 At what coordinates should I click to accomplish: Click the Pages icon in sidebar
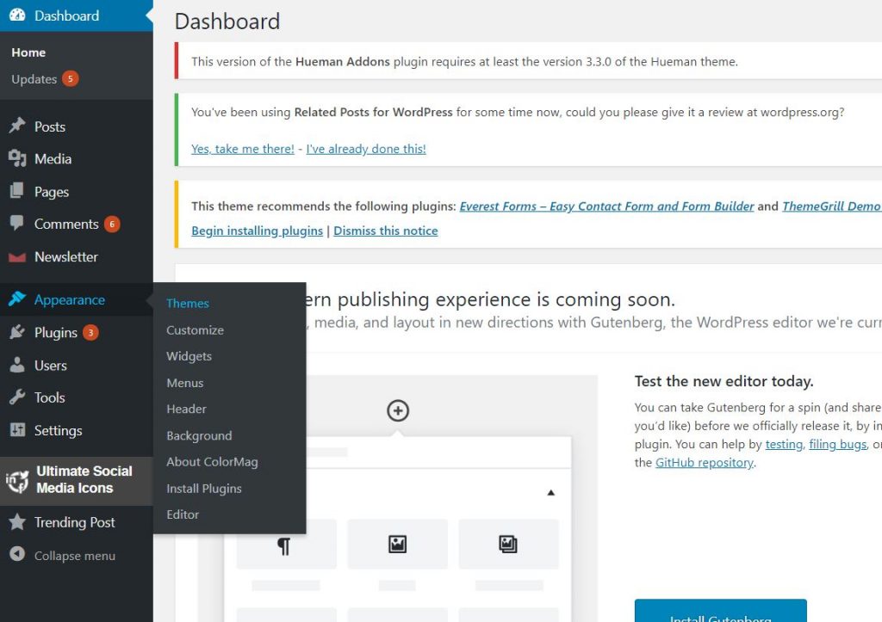click(x=17, y=190)
